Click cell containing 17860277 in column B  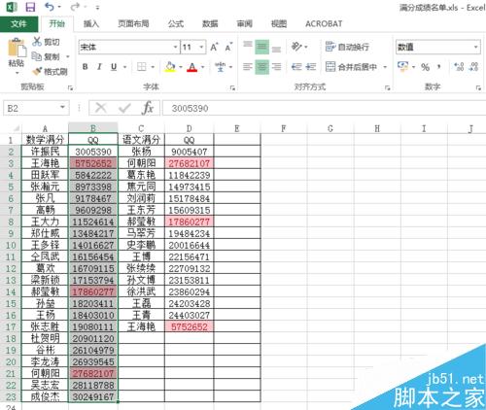tap(93, 291)
